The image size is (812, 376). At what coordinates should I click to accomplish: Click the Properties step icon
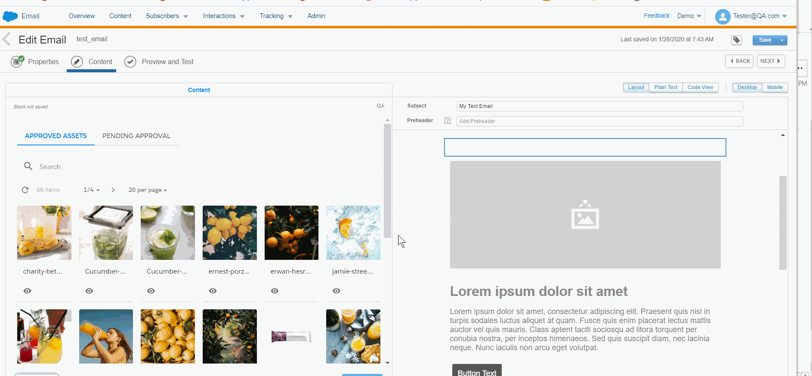tap(17, 62)
